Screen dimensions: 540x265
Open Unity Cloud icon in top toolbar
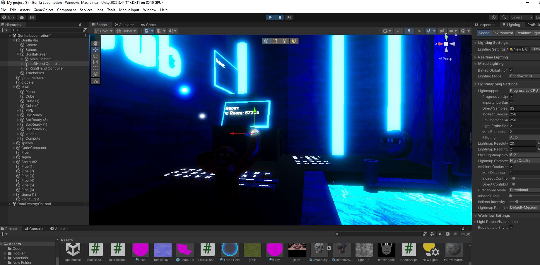pos(22,17)
